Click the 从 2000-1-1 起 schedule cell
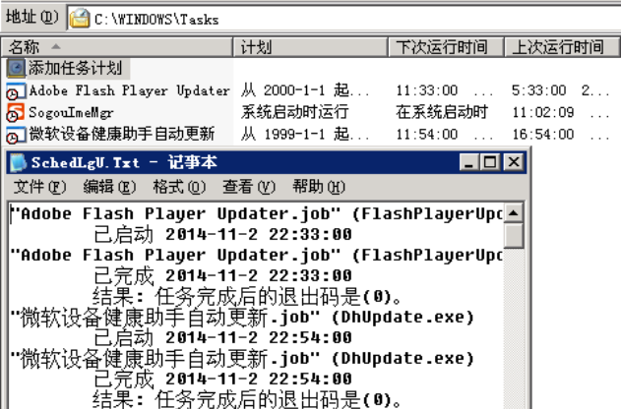Viewport: 621px width, 409px height. point(305,90)
